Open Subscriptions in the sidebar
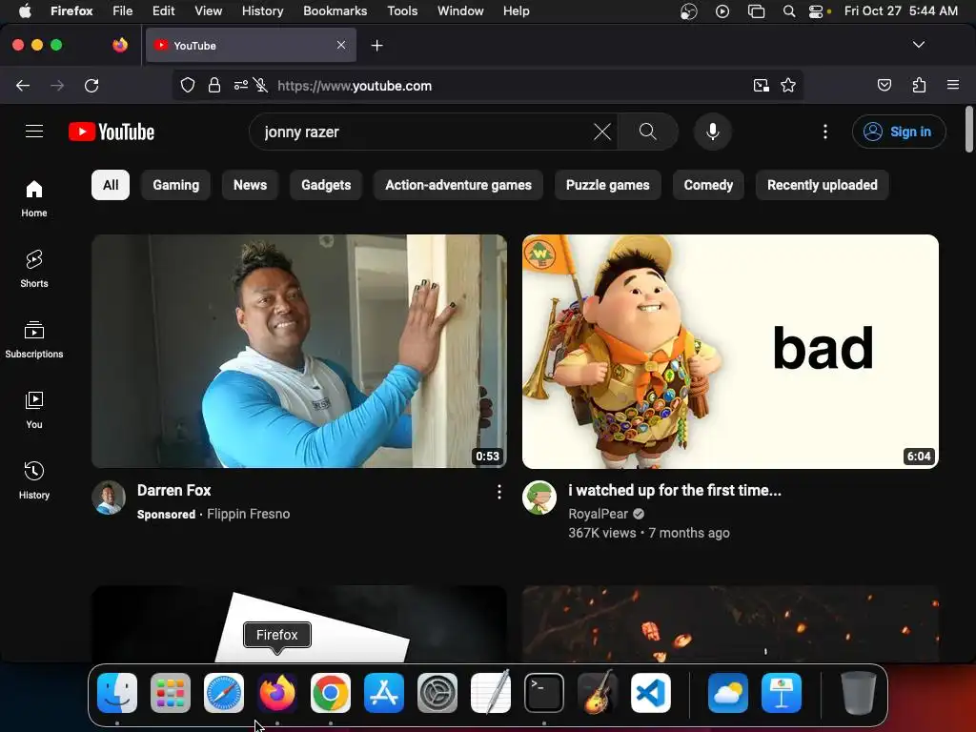This screenshot has width=976, height=732. pyautogui.click(x=34, y=340)
